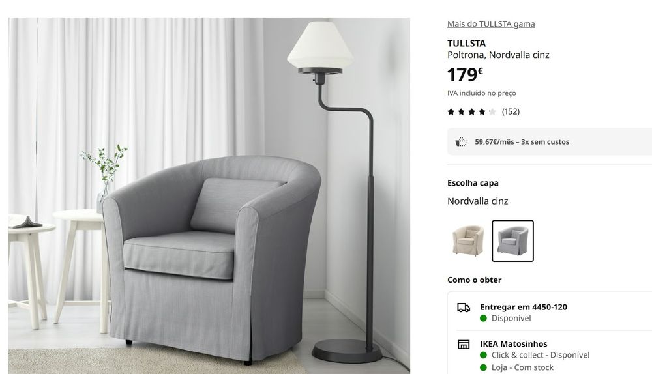Screen dimensions: 652x374
Task: Open the (152) reviews count
Action: point(511,111)
